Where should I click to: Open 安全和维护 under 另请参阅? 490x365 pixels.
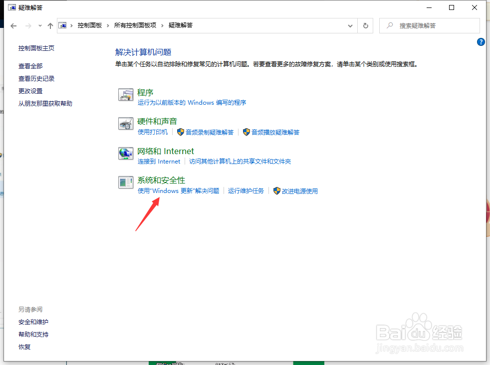(33, 322)
